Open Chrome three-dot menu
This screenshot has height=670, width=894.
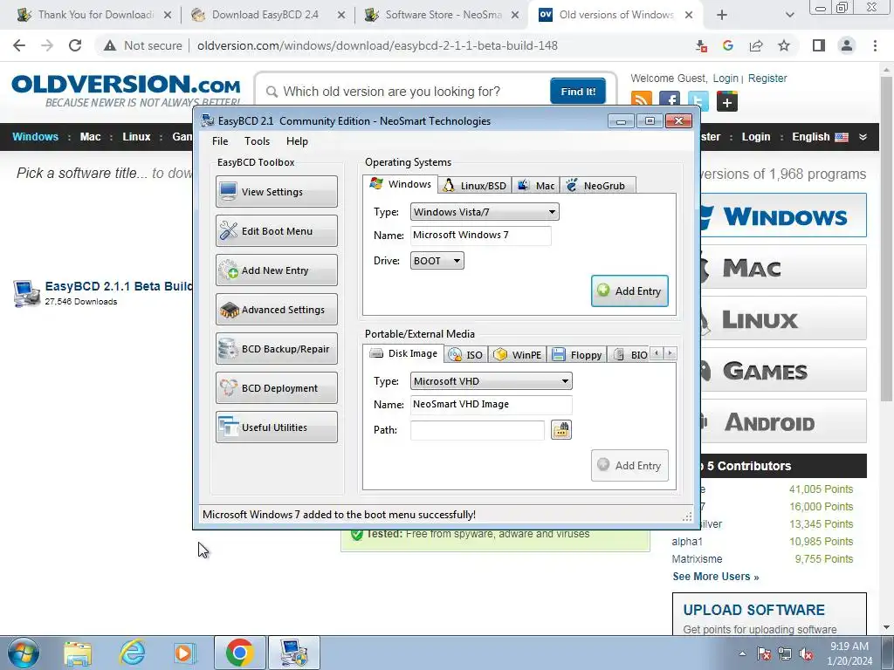pyautogui.click(x=875, y=45)
